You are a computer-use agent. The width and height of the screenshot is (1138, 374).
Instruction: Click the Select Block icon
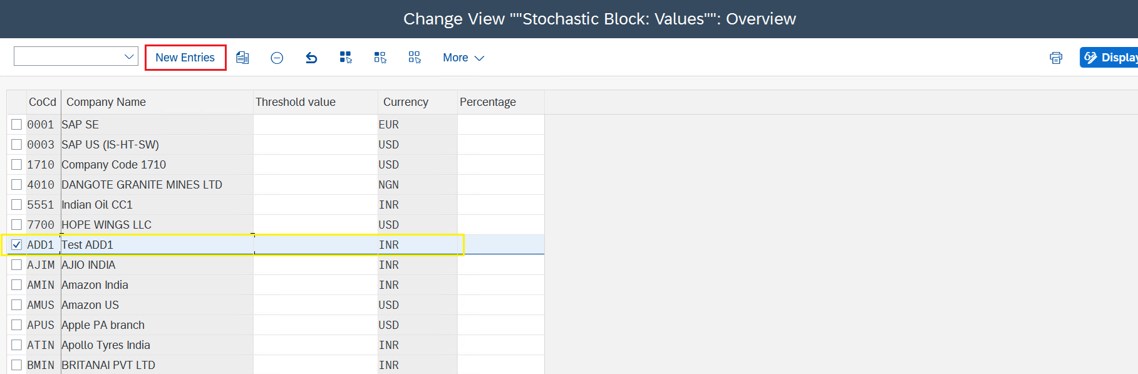point(380,58)
